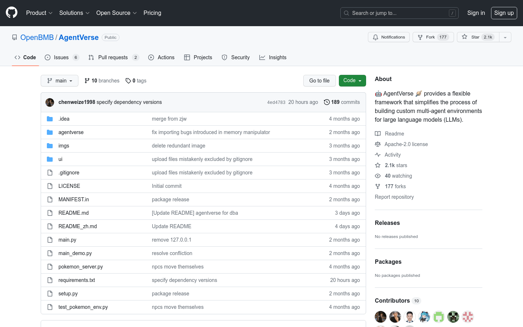Focus the Search or jump to field

pyautogui.click(x=400, y=13)
